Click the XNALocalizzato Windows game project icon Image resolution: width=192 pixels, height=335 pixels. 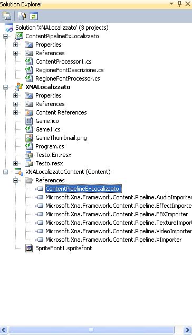click(19, 87)
